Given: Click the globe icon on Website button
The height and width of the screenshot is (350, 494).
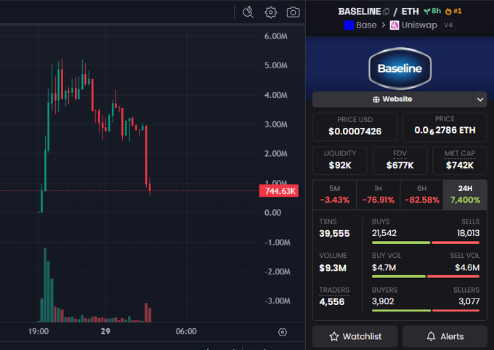Looking at the screenshot, I should pos(376,99).
